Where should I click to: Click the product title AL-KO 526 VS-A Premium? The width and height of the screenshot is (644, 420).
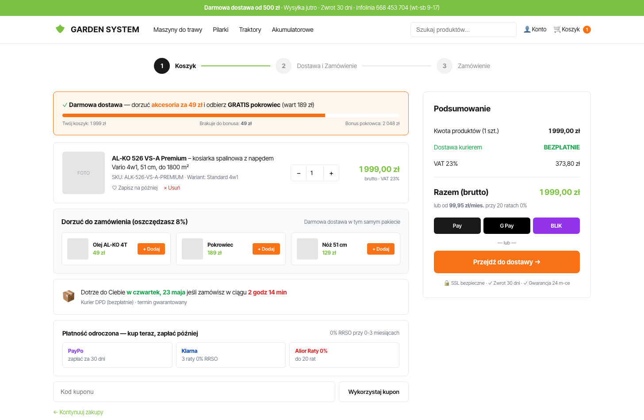click(149, 158)
